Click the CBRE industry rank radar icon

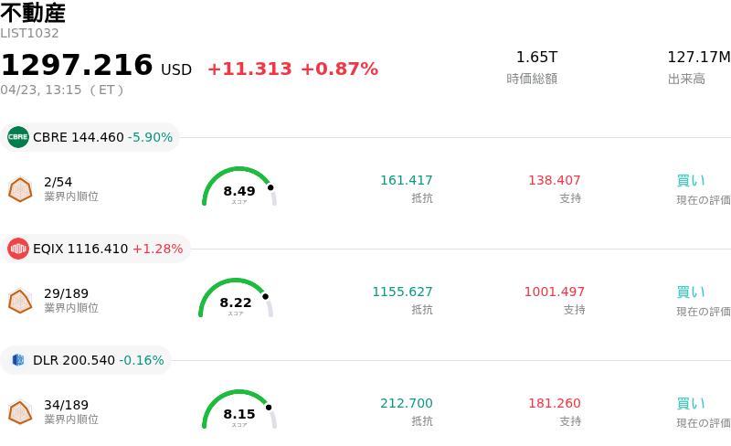click(x=20, y=189)
